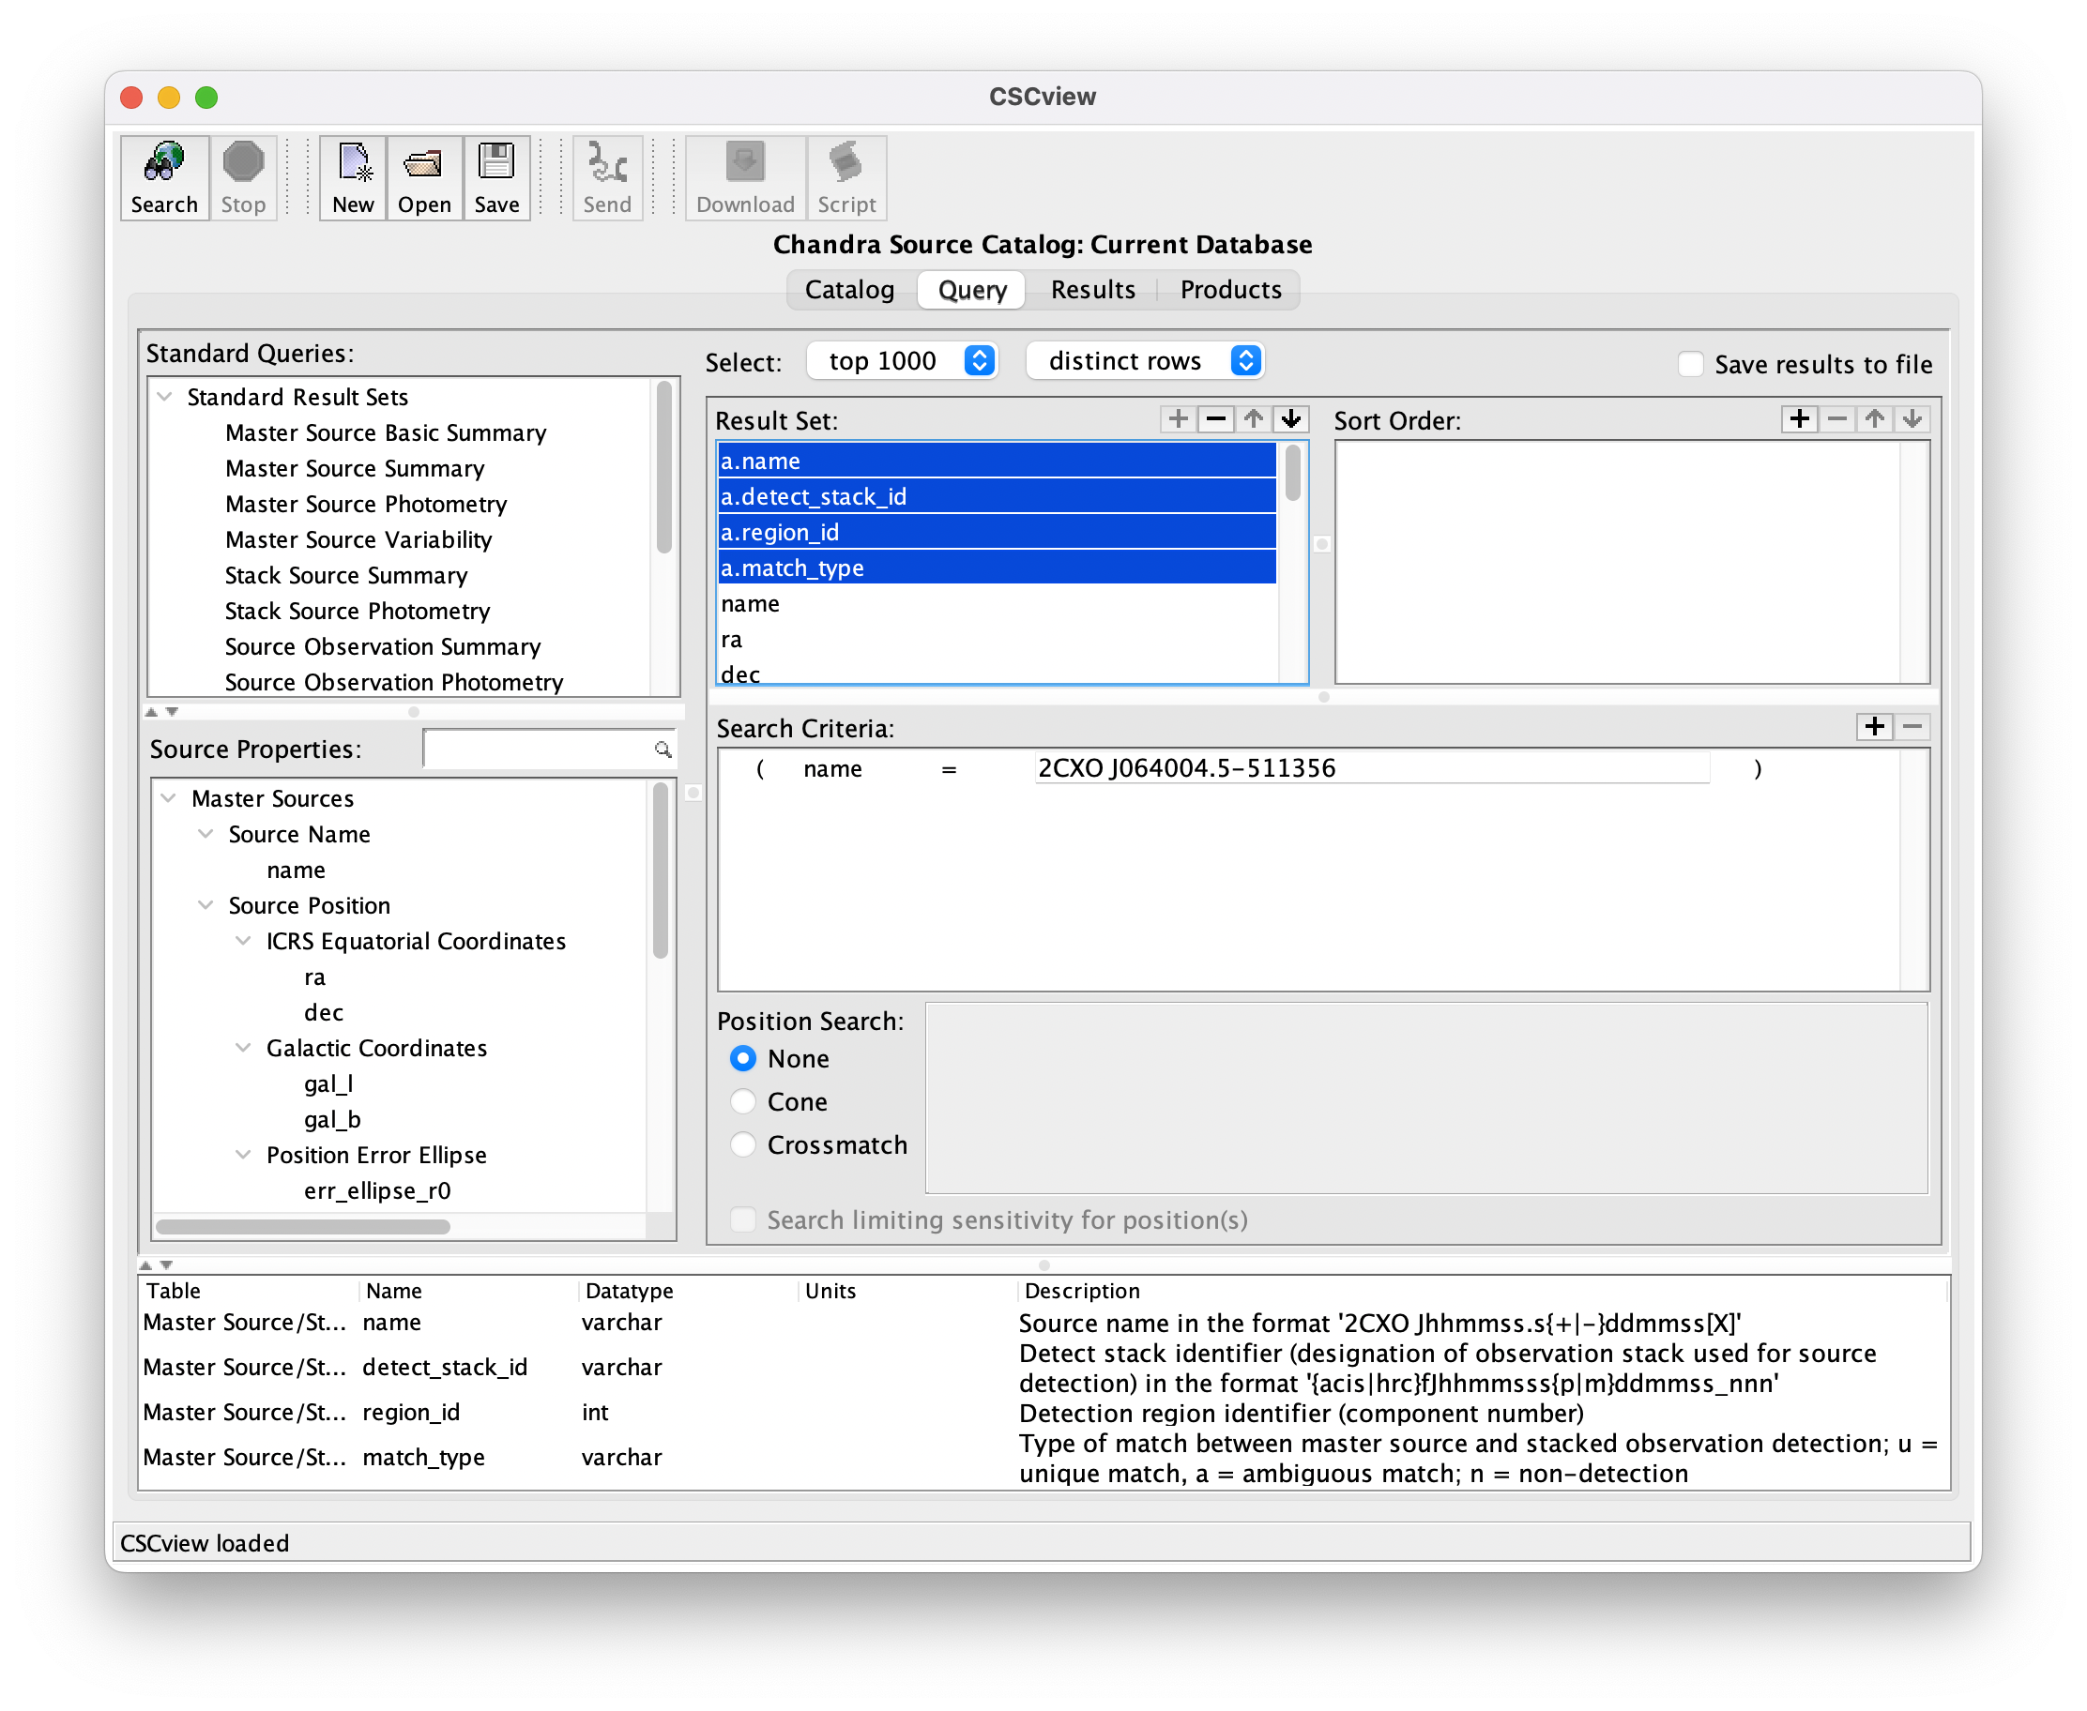Click the left parenthesis in Search Criteria row

[759, 769]
